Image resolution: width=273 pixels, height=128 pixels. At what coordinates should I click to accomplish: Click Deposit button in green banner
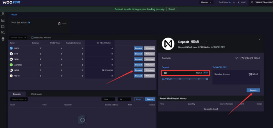pos(172,9)
